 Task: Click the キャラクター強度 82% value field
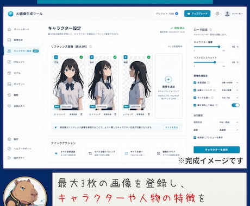[x=234, y=47]
